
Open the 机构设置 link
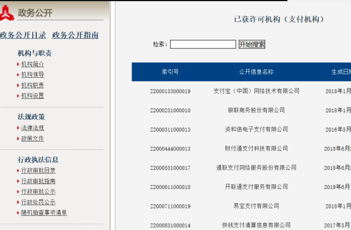tap(32, 96)
